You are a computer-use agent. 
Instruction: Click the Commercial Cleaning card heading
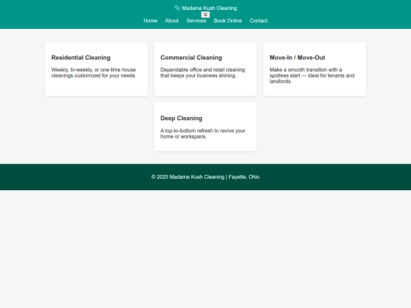[191, 58]
